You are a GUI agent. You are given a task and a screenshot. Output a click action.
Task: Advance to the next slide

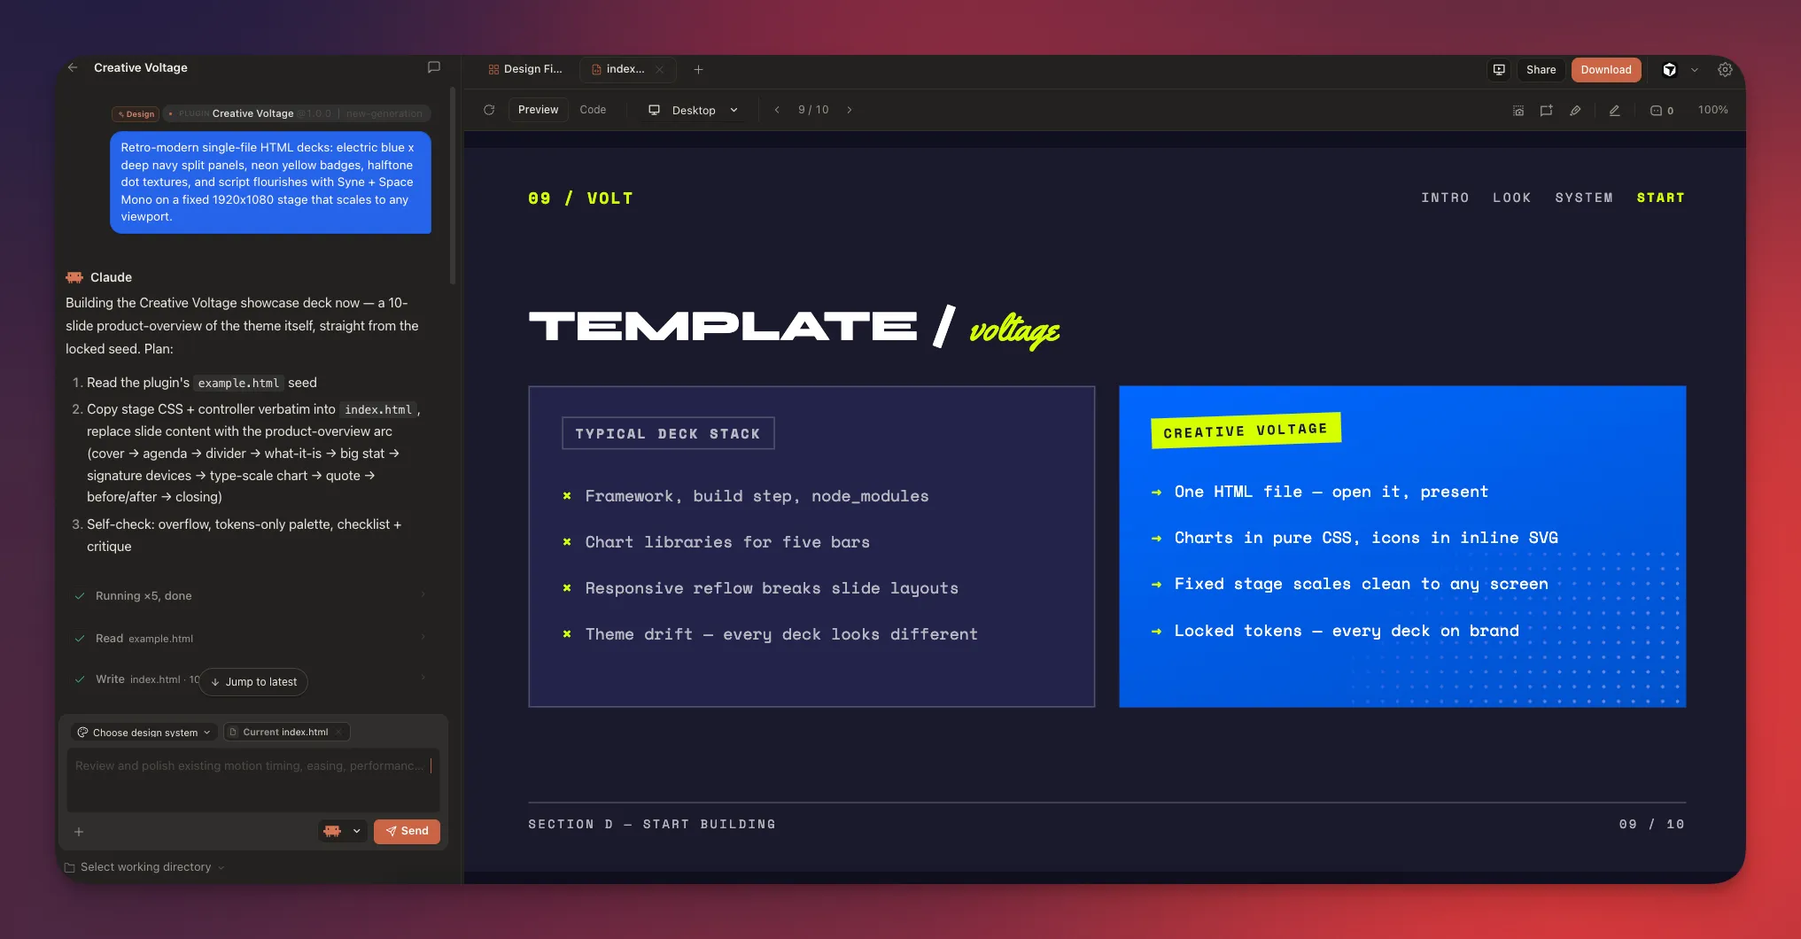(849, 110)
